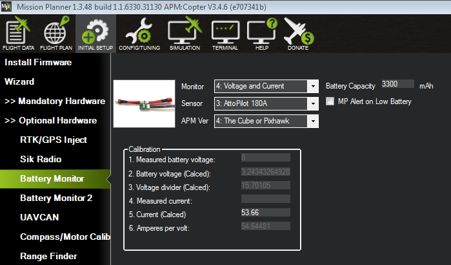Screen dimensions: 451x265
Task: Click the 'mAh' unit label
Action: pyautogui.click(x=426, y=86)
